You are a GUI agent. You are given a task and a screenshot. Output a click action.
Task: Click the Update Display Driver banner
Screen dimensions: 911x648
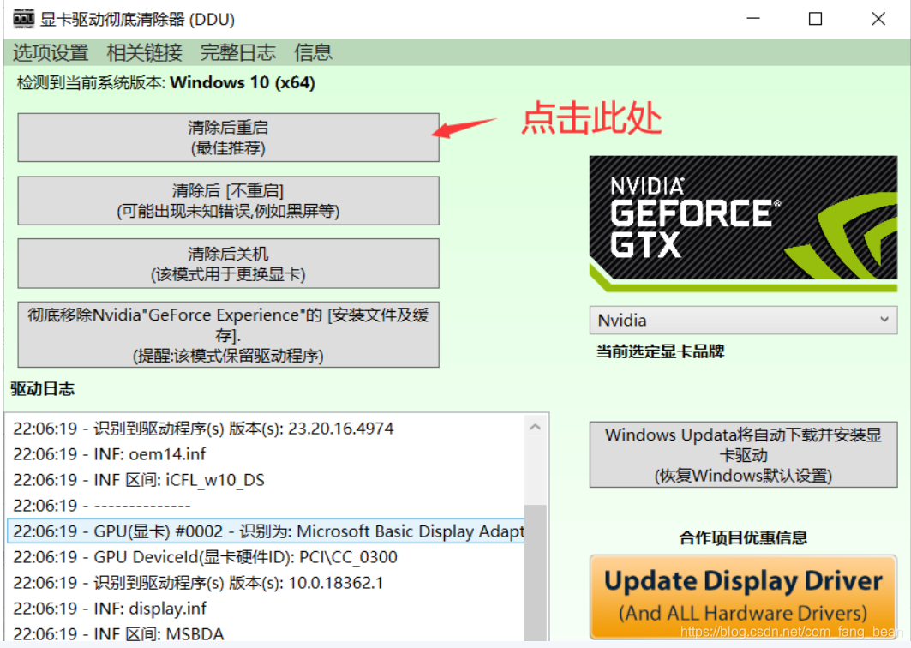(x=743, y=597)
